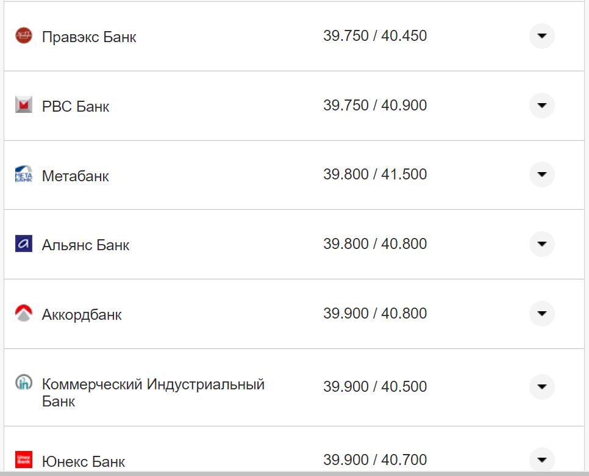This screenshot has width=589, height=476.
Task: Click the Юнекс Банк red logo
Action: [23, 459]
